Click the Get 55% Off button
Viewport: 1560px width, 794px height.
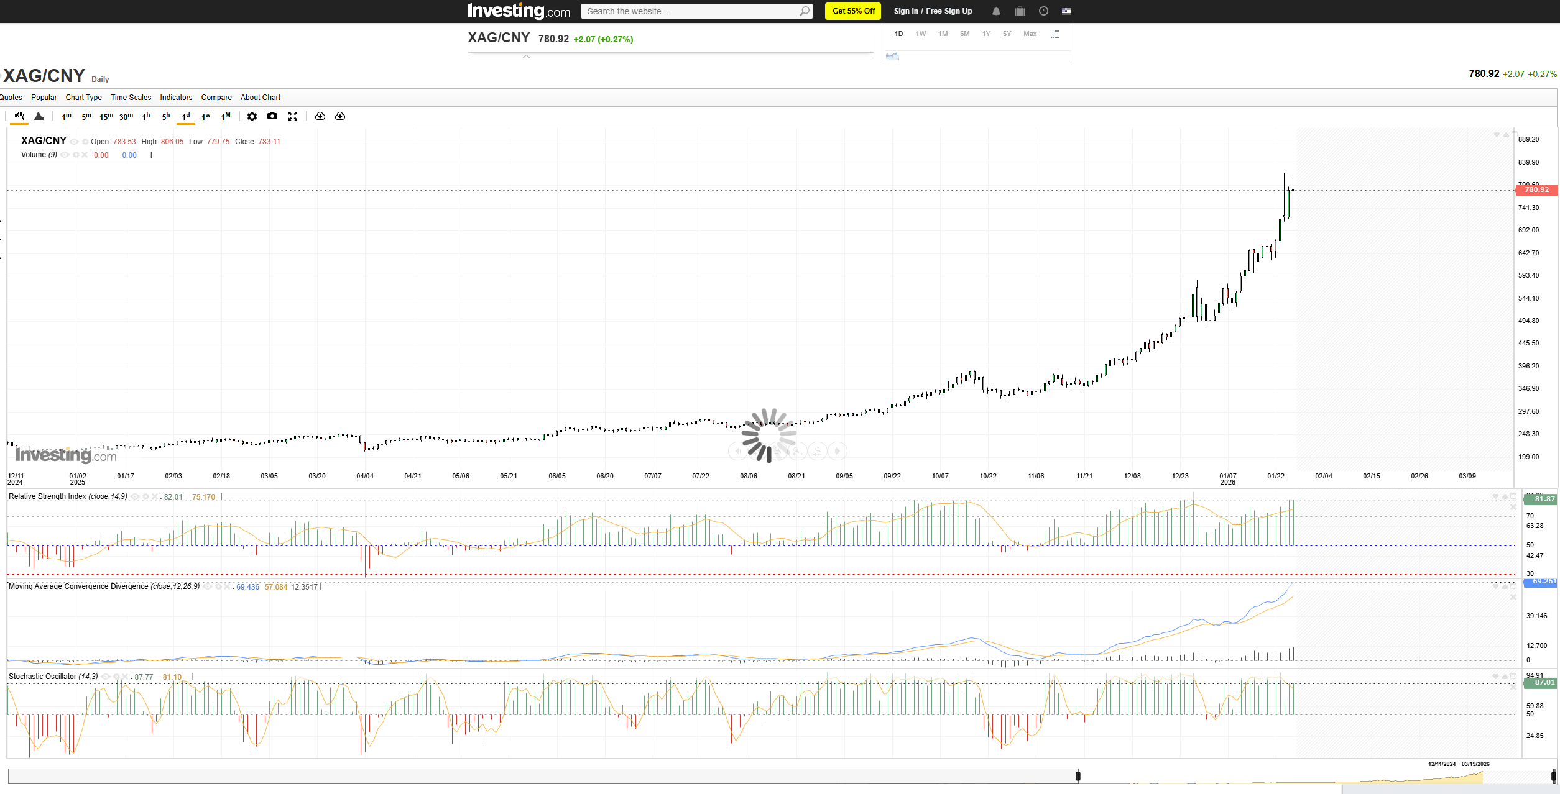[853, 11]
